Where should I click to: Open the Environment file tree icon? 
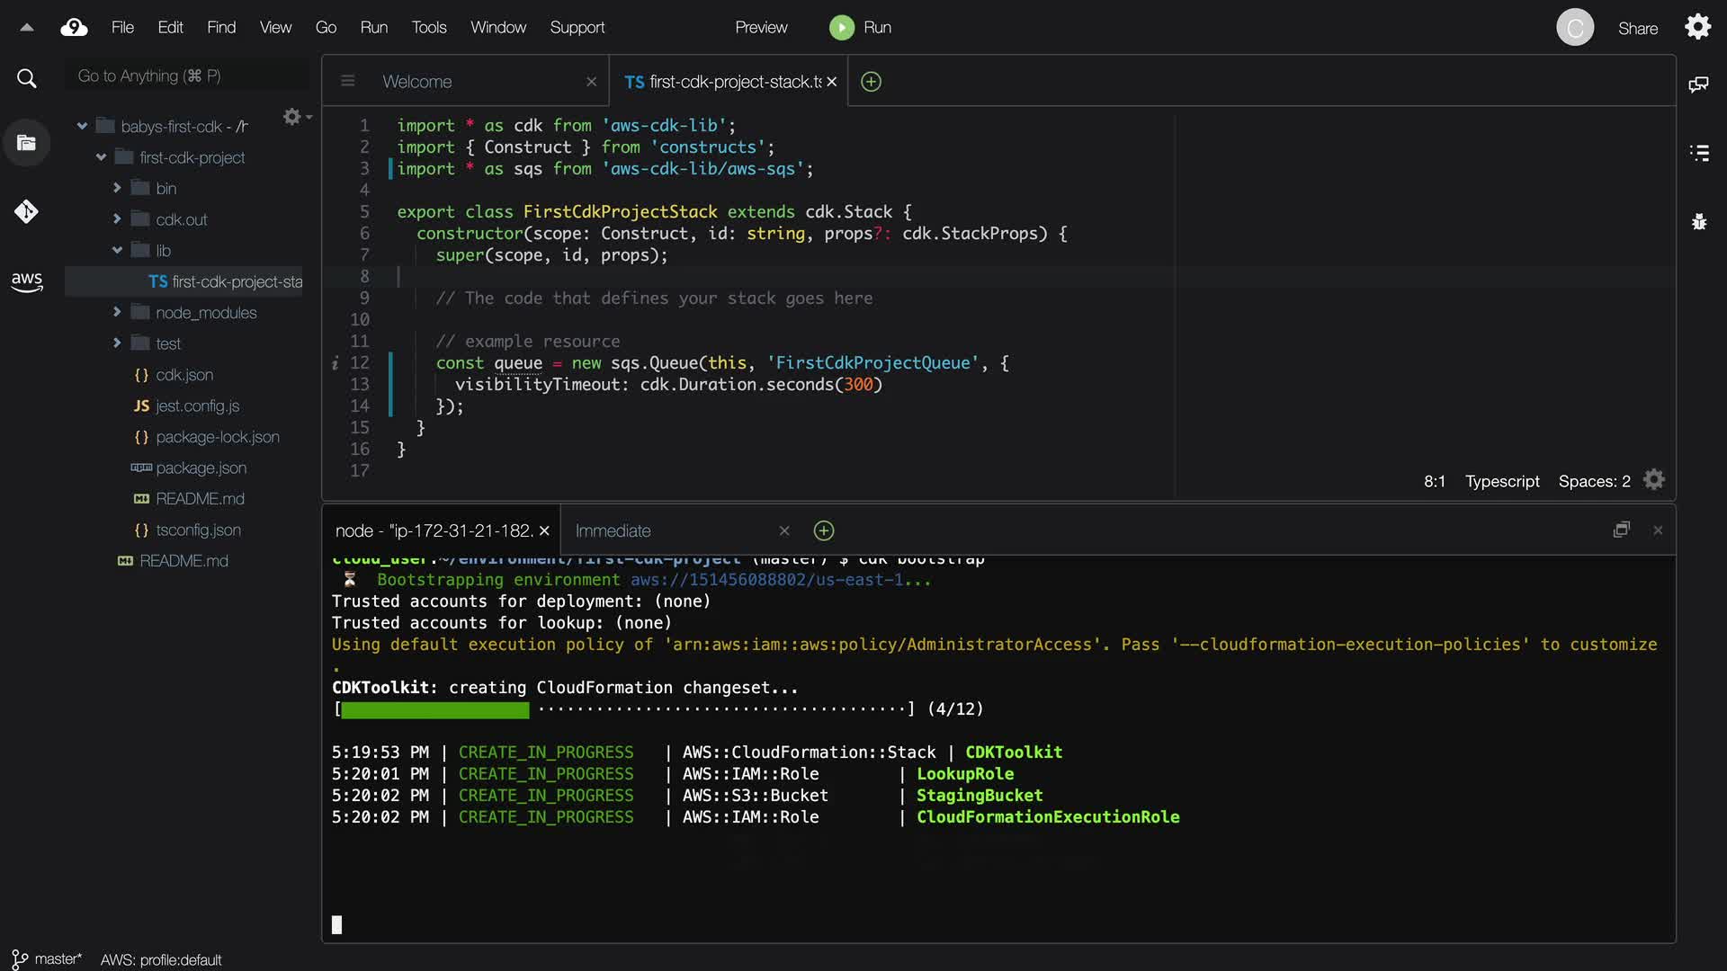(26, 143)
